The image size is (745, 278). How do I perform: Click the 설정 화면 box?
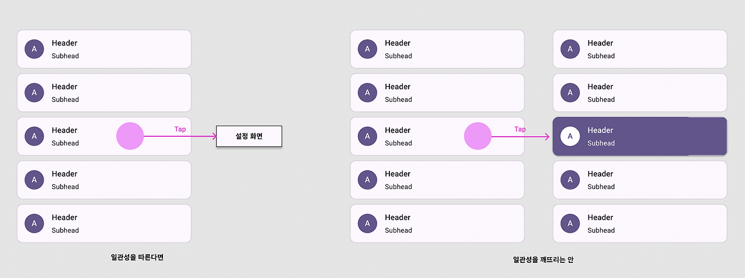click(249, 136)
